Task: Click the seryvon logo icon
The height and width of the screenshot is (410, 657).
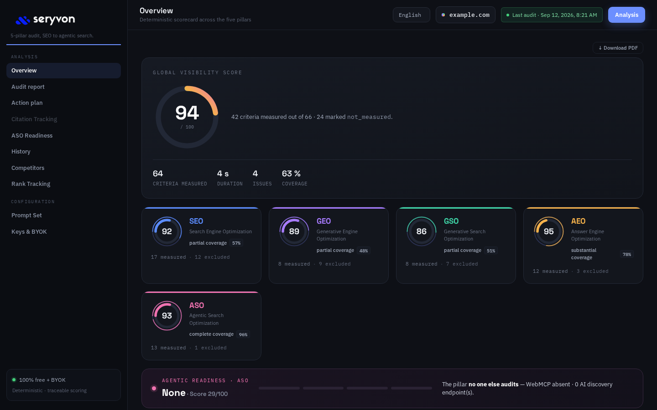Action: (23, 20)
